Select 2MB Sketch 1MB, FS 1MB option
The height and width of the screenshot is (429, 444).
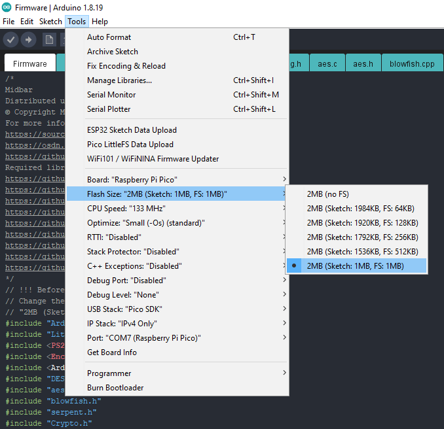(x=356, y=266)
